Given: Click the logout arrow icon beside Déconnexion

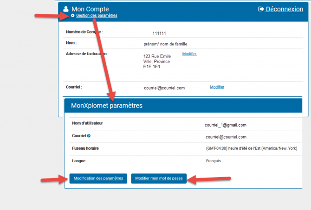Looking at the screenshot, I should coord(261,9).
